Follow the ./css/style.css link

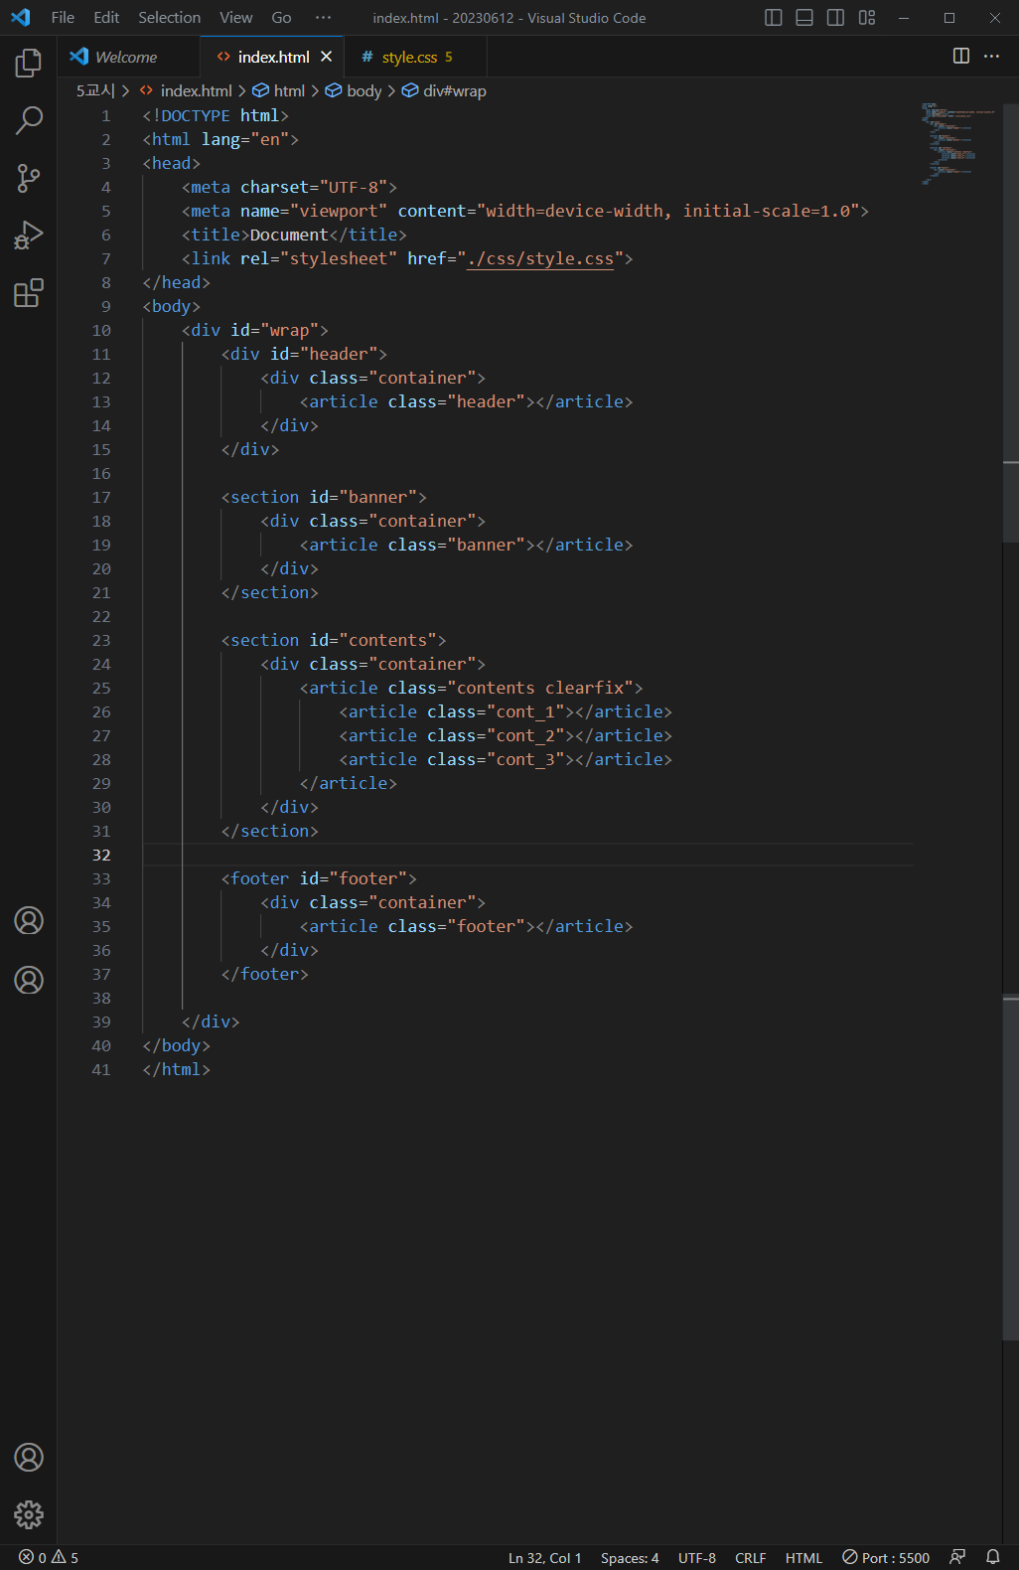pos(540,258)
